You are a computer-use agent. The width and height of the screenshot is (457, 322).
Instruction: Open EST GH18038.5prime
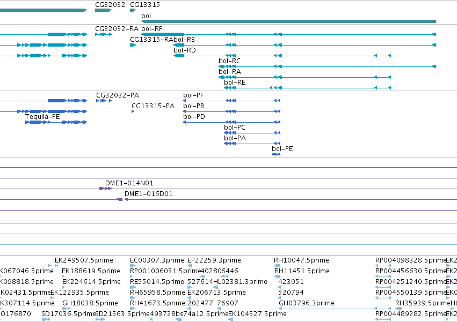coord(90,303)
